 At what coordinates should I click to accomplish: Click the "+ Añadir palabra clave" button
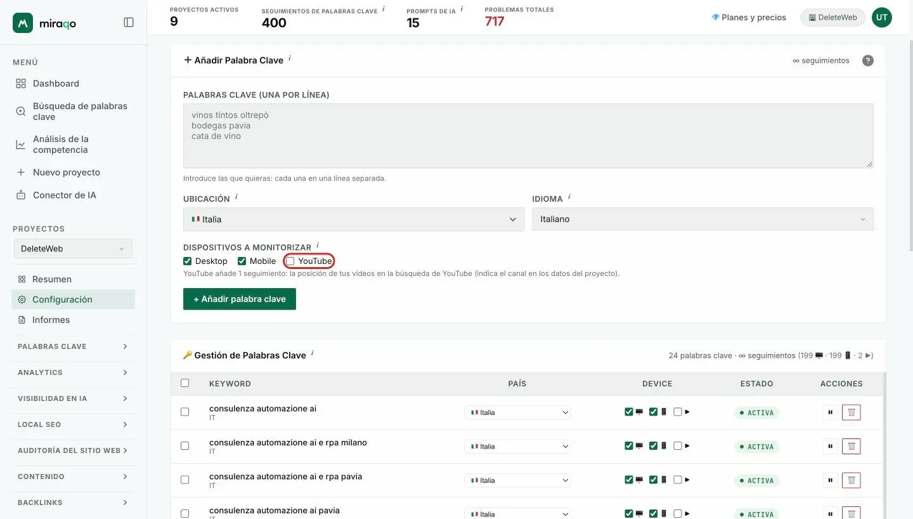[x=240, y=299]
